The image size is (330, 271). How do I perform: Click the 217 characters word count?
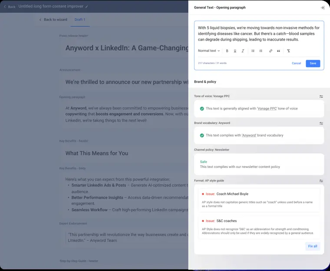click(212, 63)
